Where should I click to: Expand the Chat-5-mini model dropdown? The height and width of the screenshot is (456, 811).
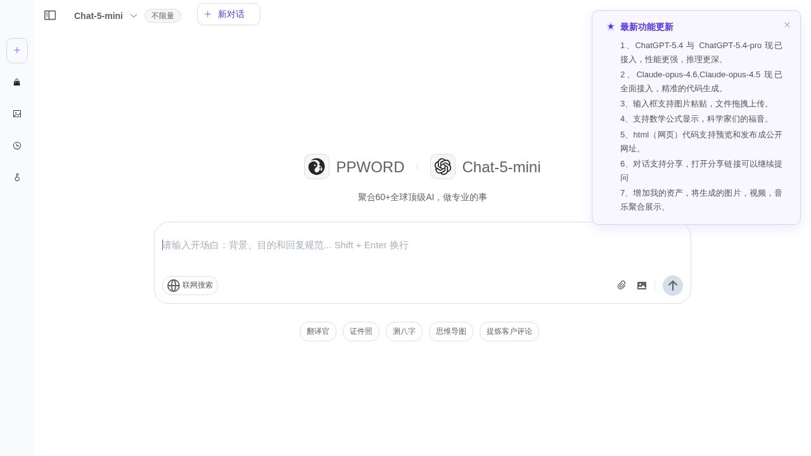point(105,16)
